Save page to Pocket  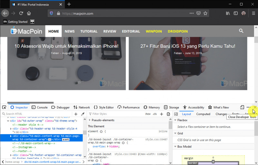tap(198, 13)
